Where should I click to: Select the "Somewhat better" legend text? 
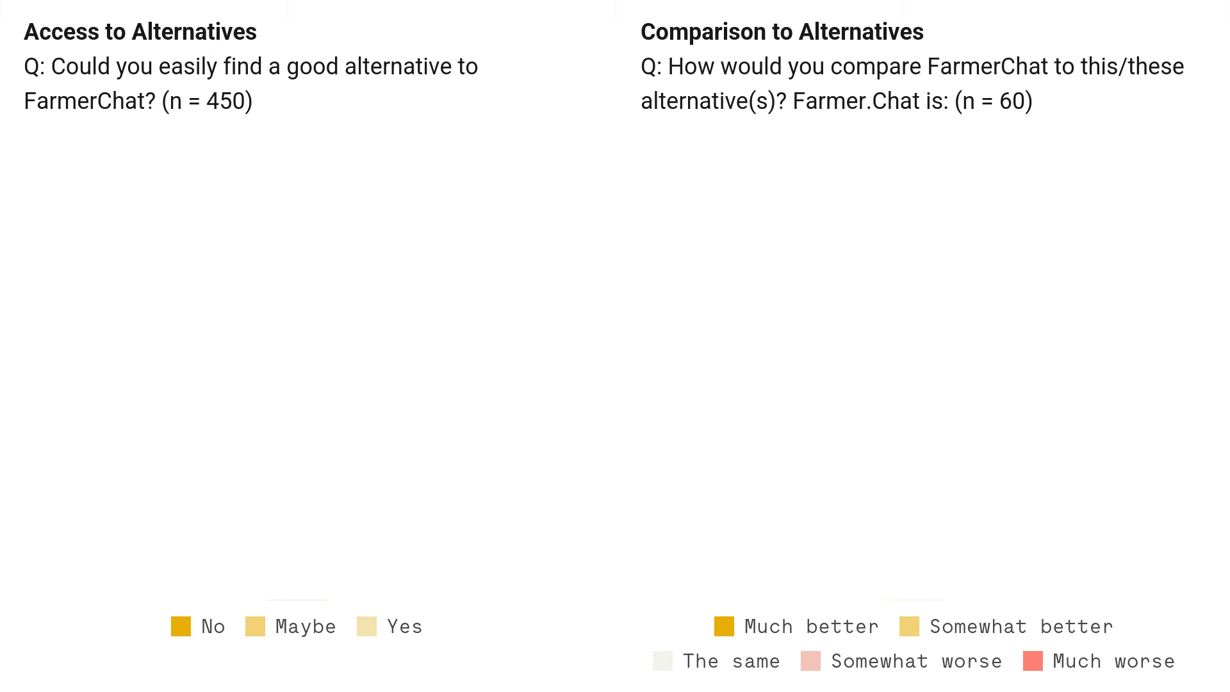[1021, 627]
